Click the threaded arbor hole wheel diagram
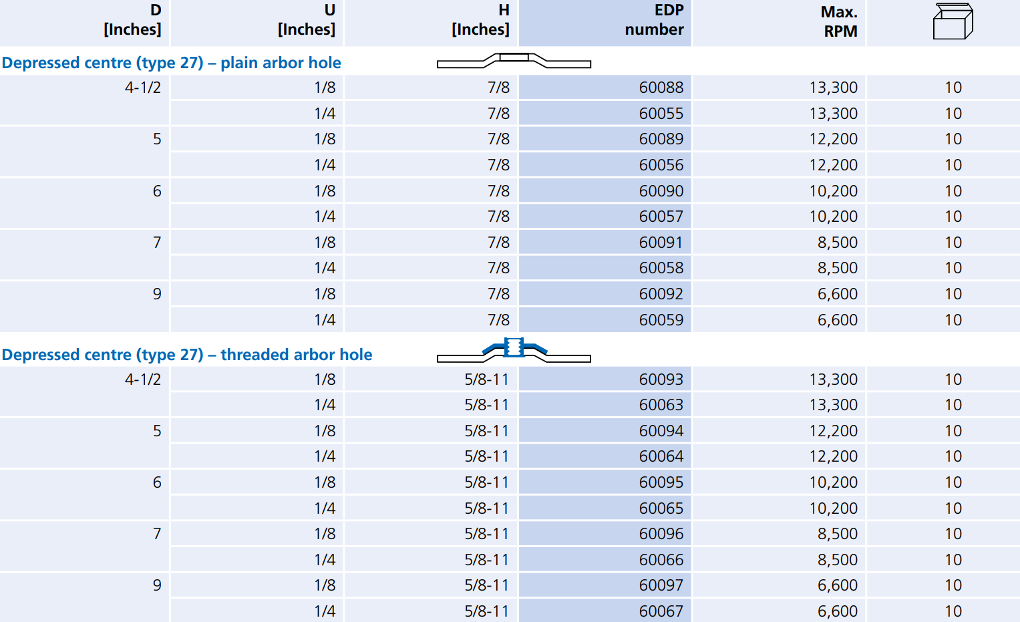The height and width of the screenshot is (622, 1020). point(514,350)
